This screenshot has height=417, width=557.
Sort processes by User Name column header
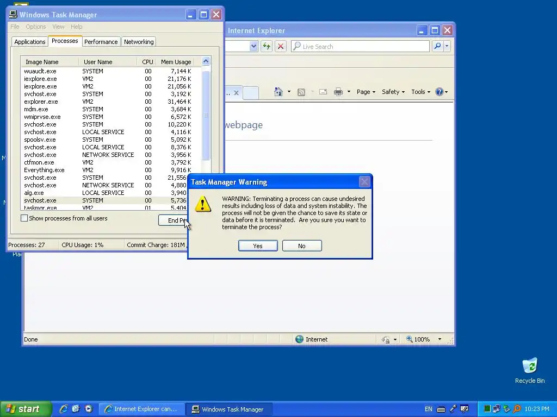[x=108, y=62]
